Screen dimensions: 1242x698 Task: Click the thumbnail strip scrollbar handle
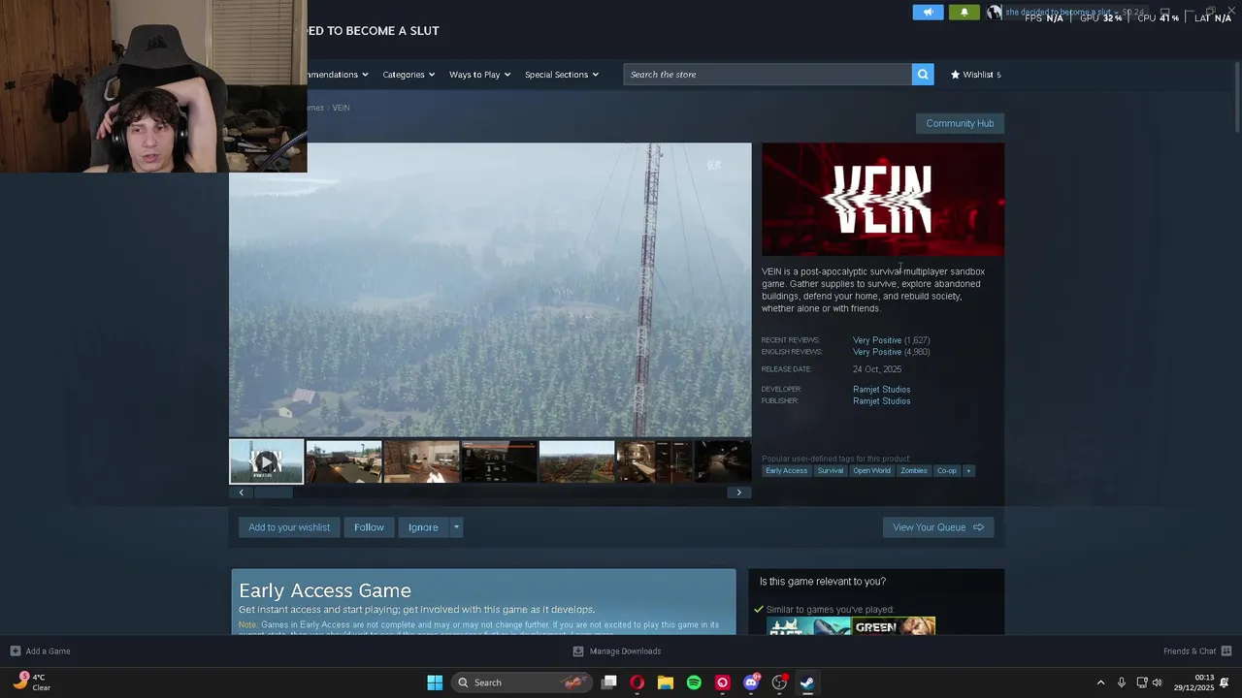click(273, 492)
